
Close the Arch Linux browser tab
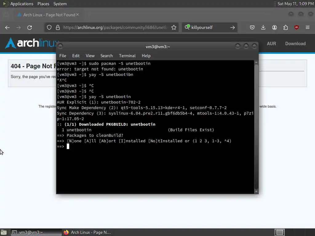(78, 15)
